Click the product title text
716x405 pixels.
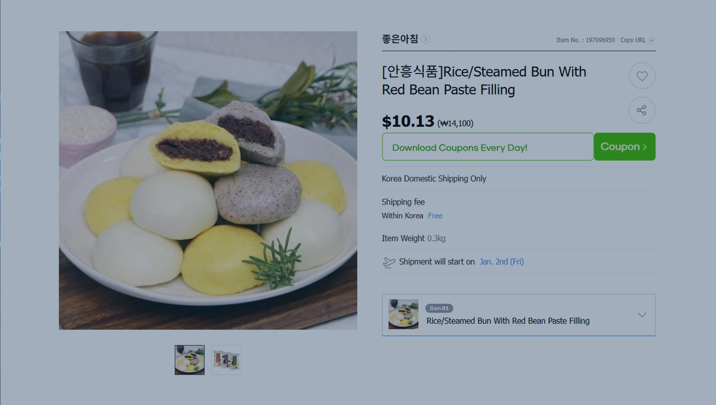point(484,81)
